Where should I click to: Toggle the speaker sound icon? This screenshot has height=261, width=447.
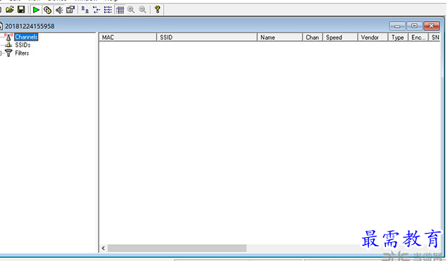coord(59,10)
